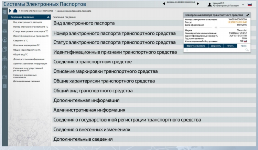The width and height of the screenshot is (258, 150).
Task: Open the documents copy icon in sidebar
Action: [x=4, y=49]
